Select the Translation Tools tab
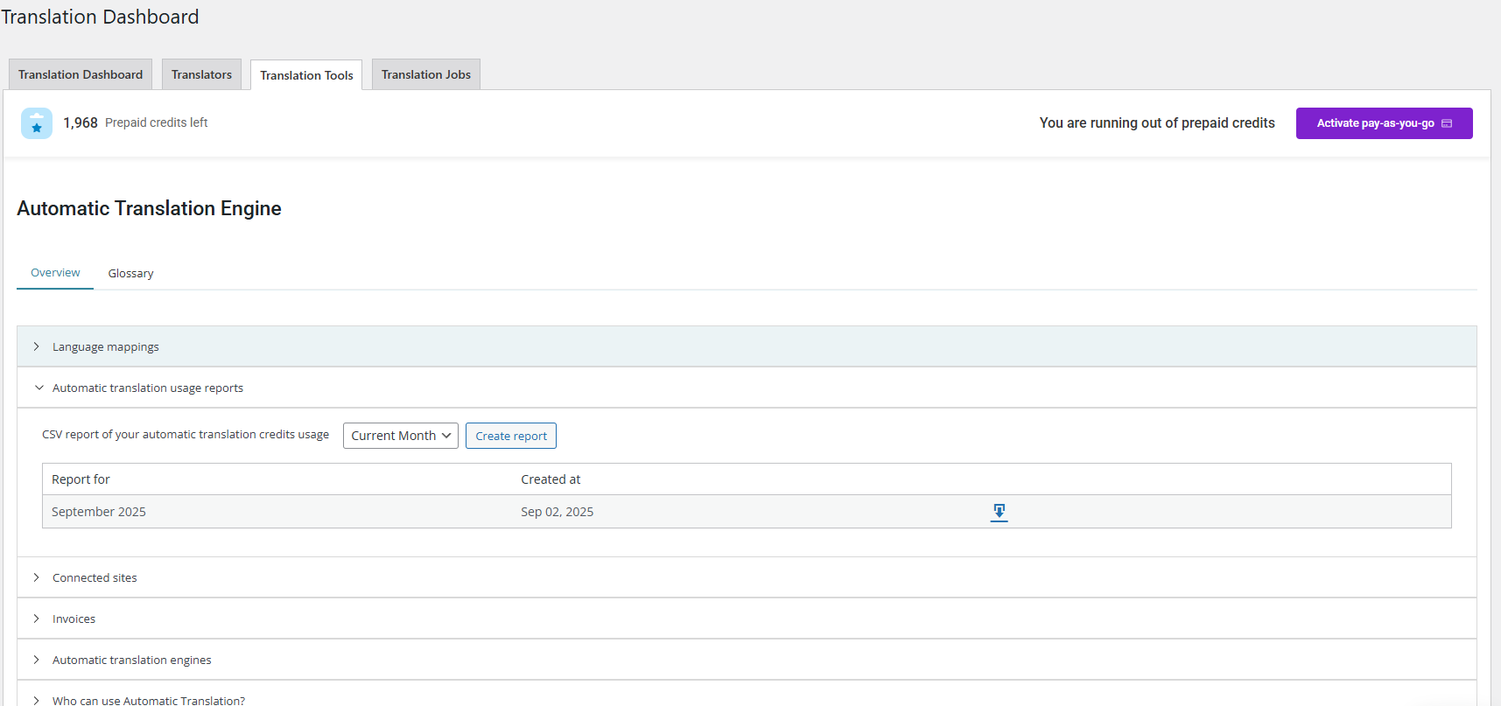 (x=306, y=75)
